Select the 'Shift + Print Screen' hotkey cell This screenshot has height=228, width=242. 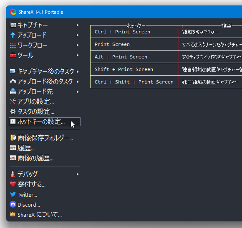(134, 69)
